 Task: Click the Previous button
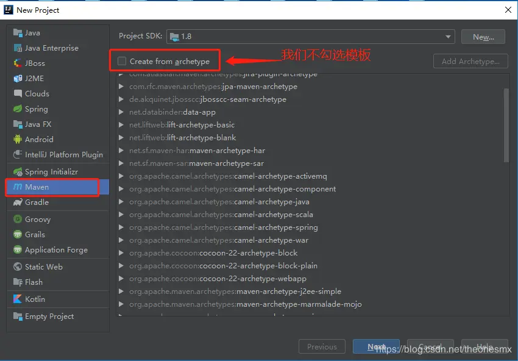(x=322, y=346)
